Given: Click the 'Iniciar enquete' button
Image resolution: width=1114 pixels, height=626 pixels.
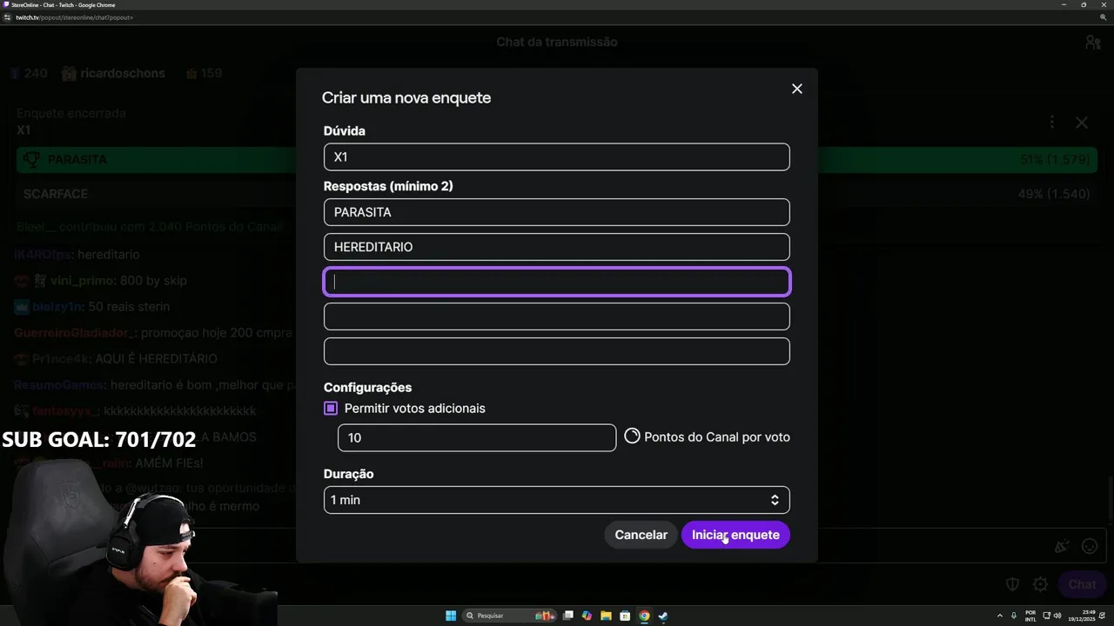Looking at the screenshot, I should (735, 535).
